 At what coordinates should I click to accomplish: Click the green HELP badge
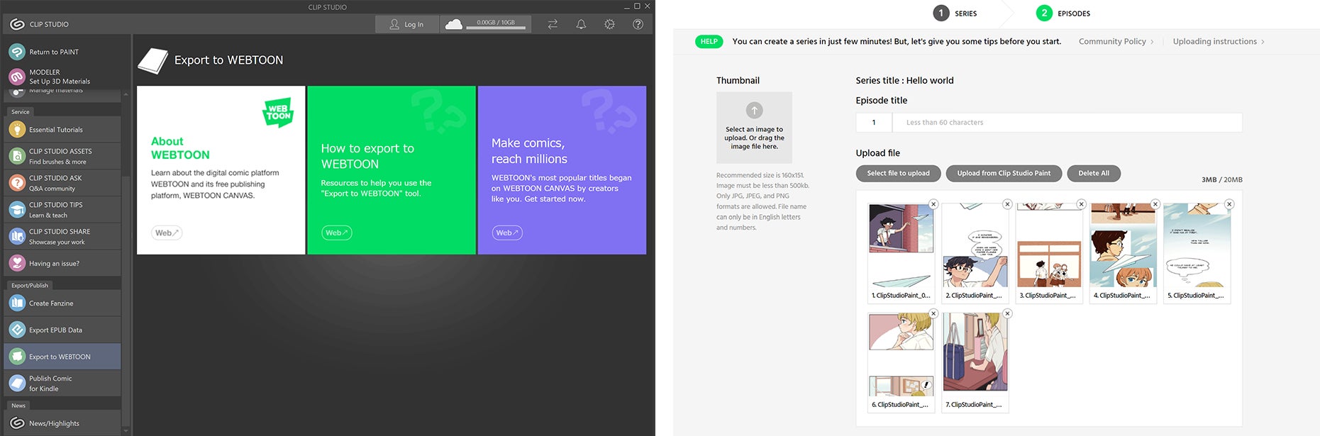click(709, 41)
